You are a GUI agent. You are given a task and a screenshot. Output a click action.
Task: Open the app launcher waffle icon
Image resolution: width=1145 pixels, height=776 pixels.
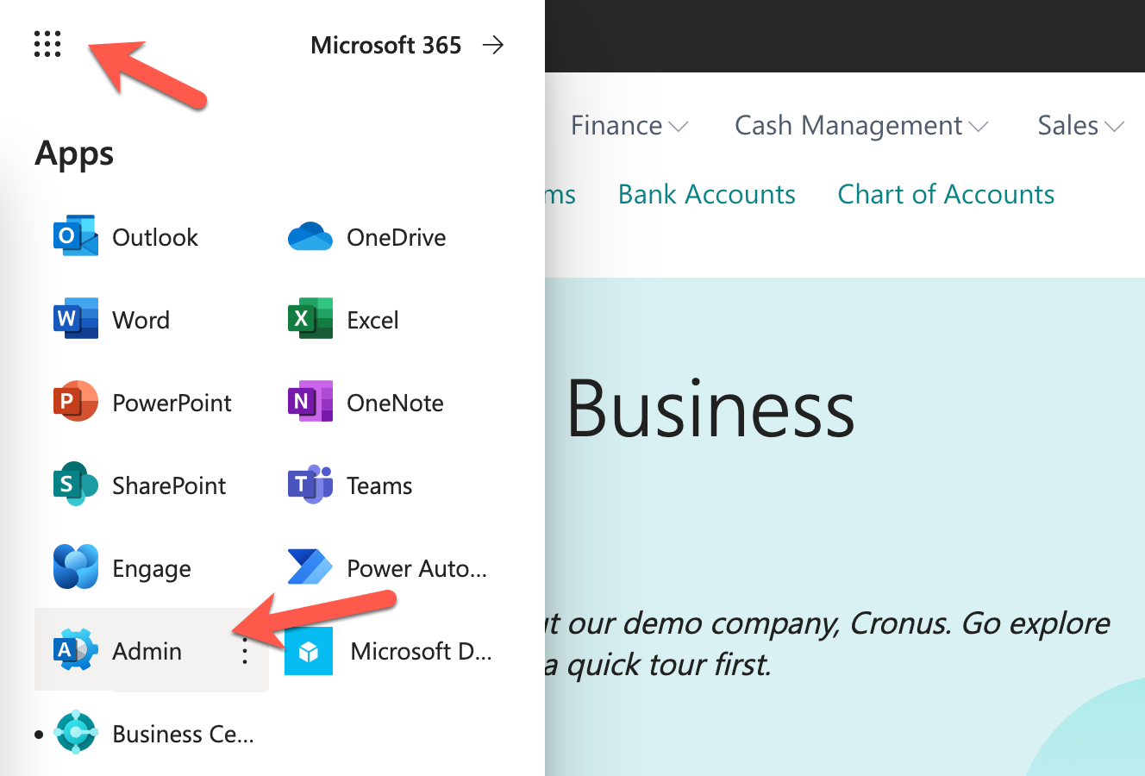[x=47, y=44]
